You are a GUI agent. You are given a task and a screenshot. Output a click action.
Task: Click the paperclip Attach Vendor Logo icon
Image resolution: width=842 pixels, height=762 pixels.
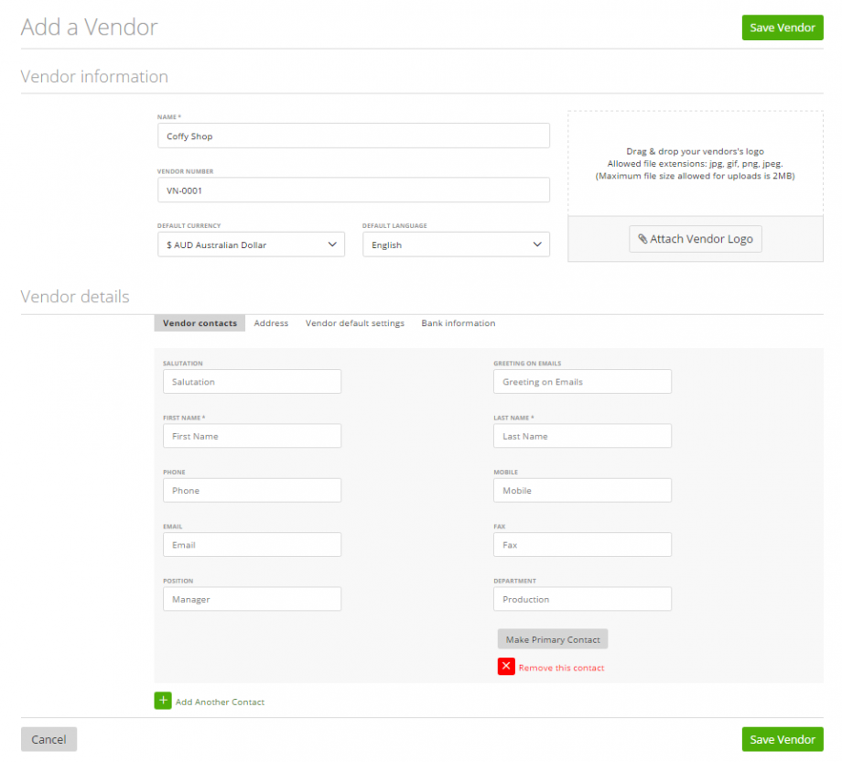641,238
